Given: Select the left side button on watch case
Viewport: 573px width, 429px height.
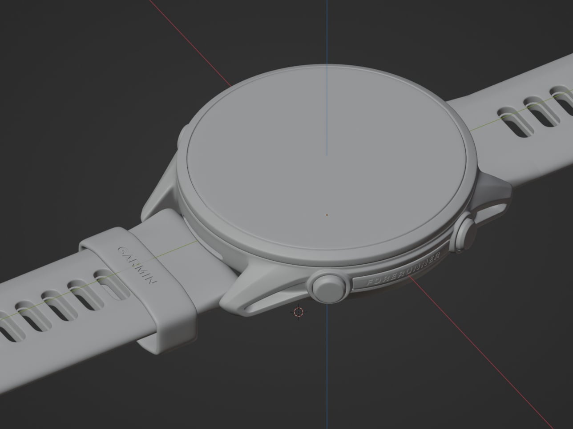Looking at the screenshot, I should click(x=182, y=141).
